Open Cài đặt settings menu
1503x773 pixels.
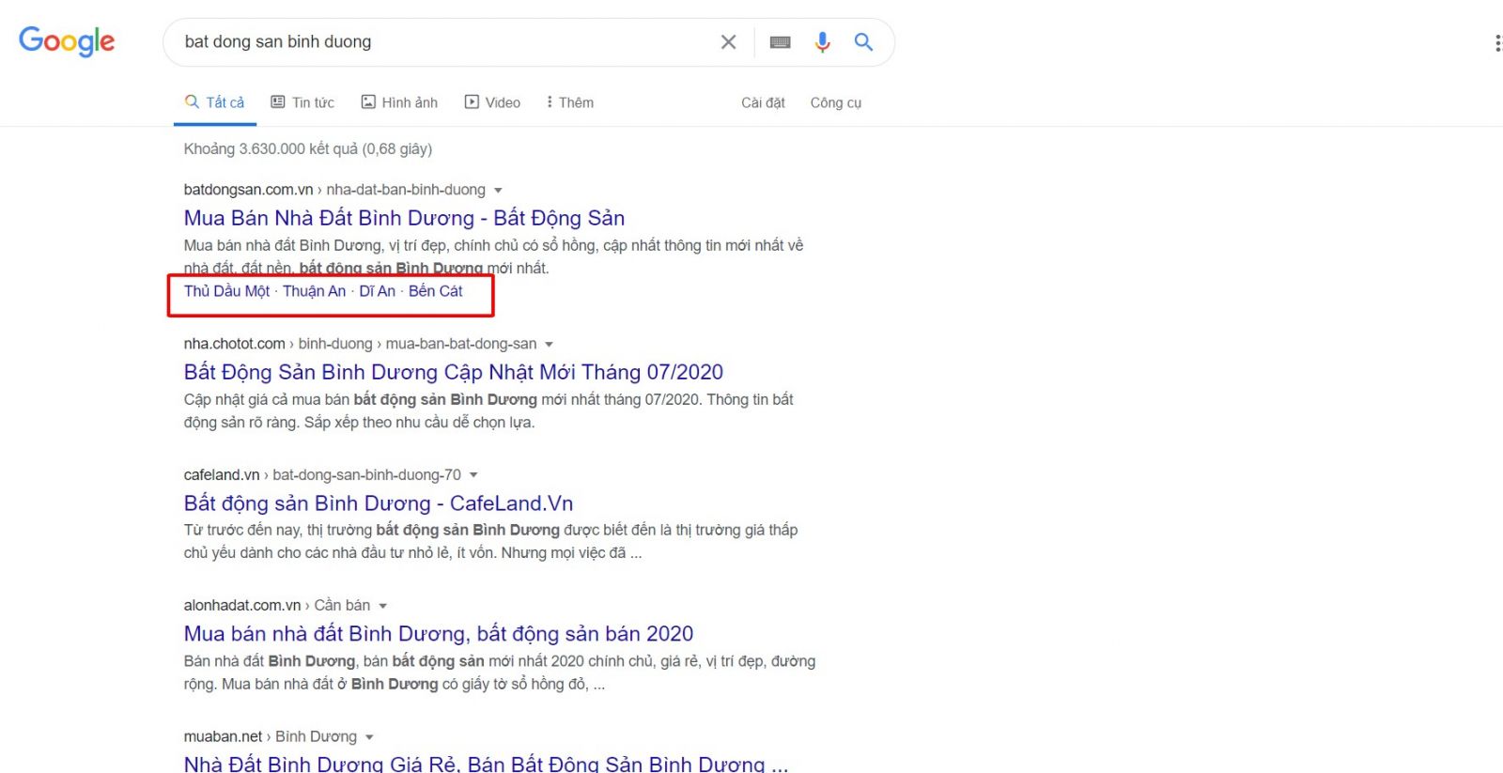point(763,102)
